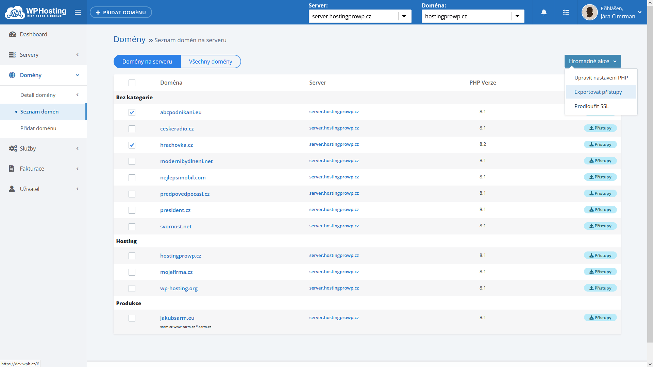Open Dashboard via its gauge icon
Image resolution: width=653 pixels, height=367 pixels.
click(x=13, y=34)
